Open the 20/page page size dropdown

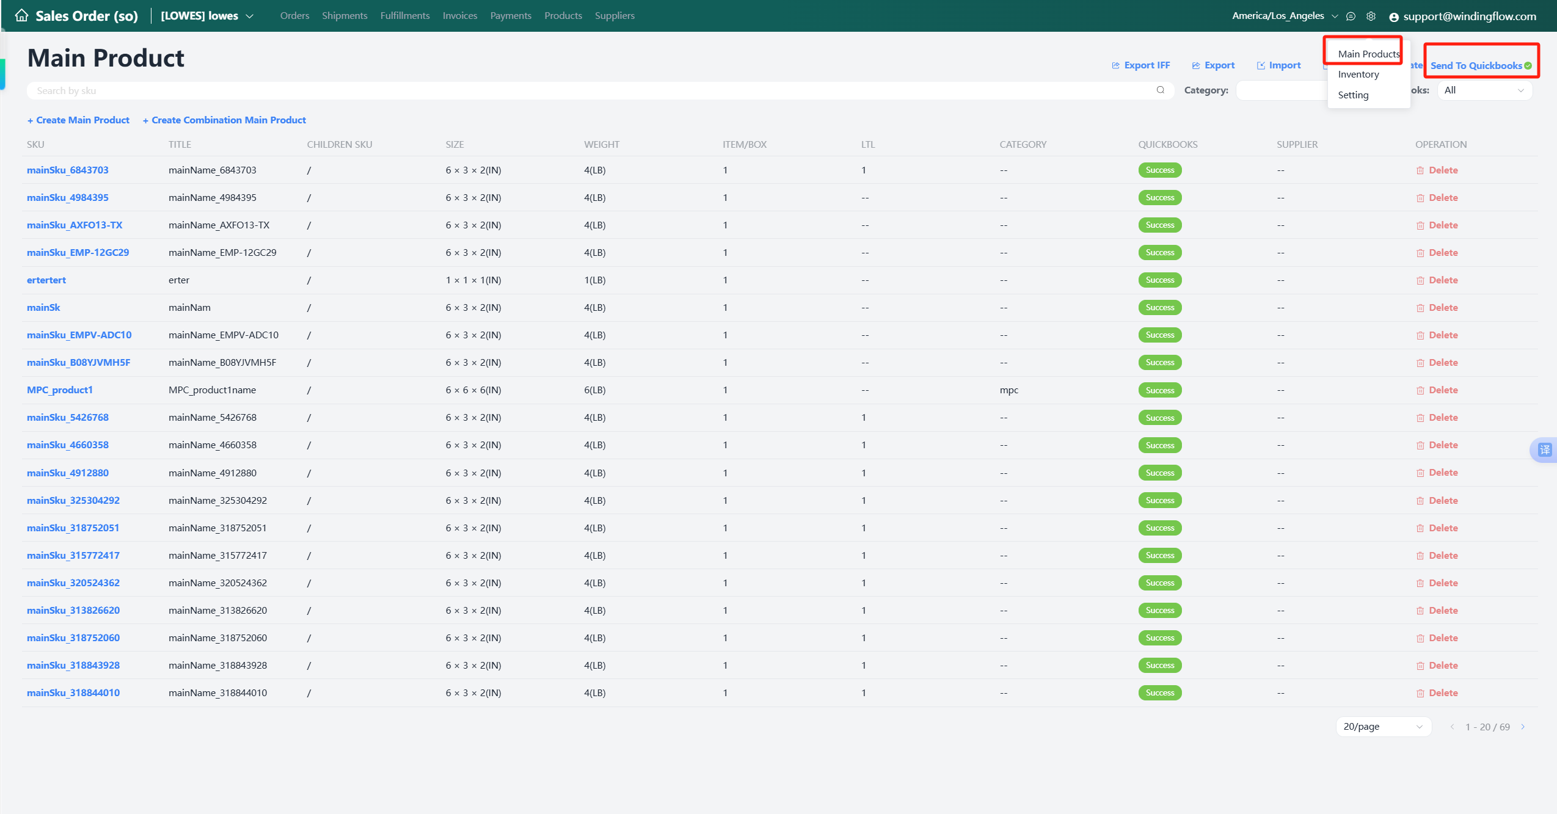(x=1384, y=727)
